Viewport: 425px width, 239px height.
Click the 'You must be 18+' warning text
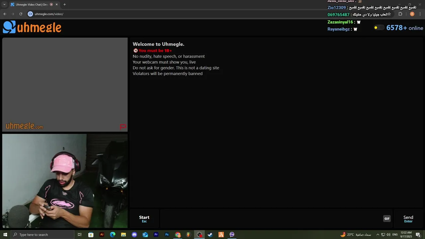155,51
